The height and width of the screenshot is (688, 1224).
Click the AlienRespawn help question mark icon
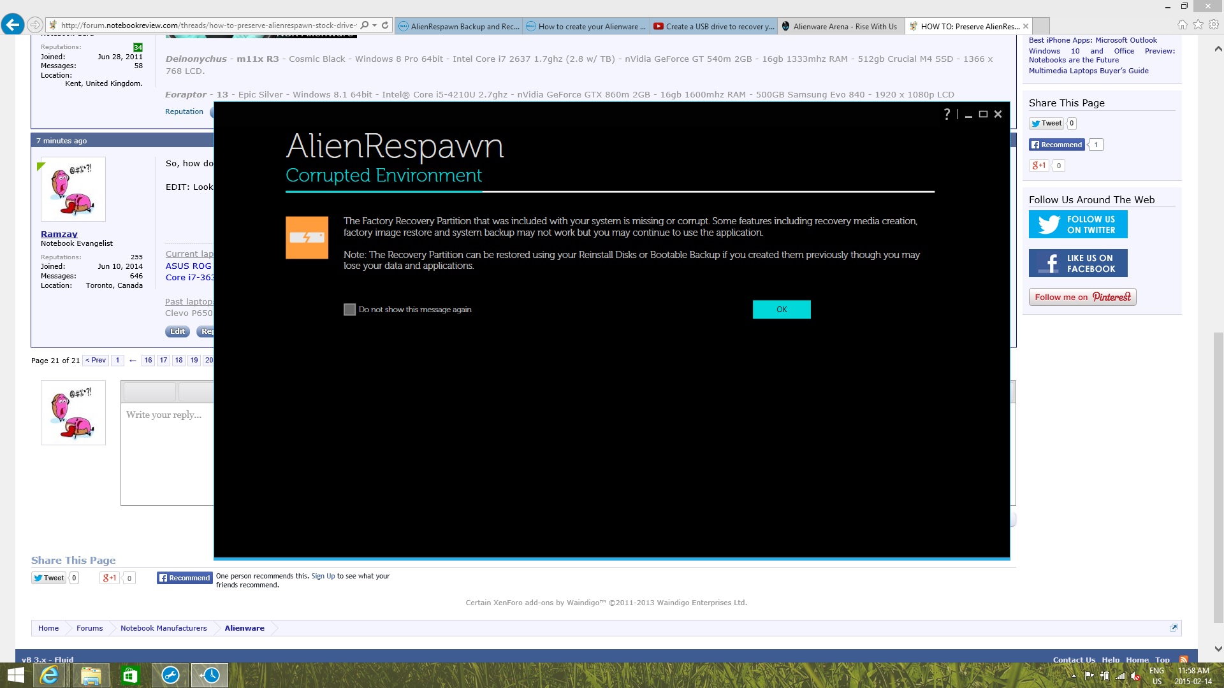[947, 114]
